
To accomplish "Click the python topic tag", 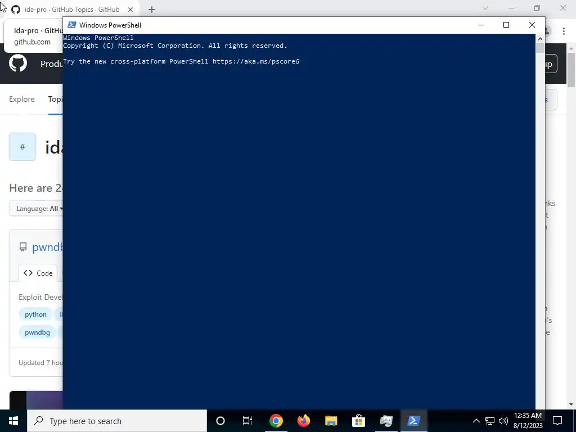I will point(35,314).
